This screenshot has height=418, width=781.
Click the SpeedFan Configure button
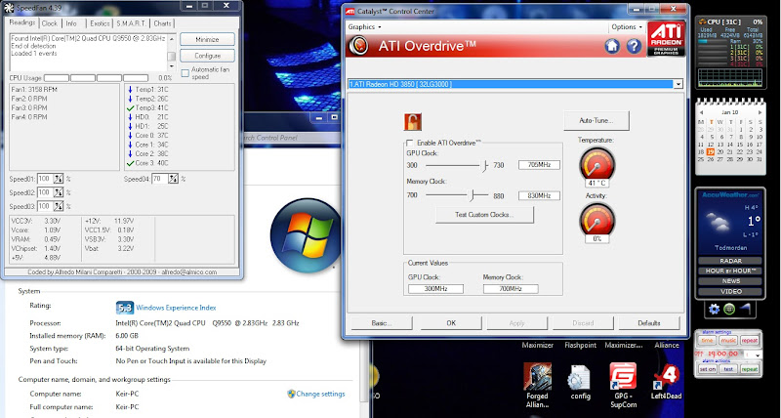(207, 56)
